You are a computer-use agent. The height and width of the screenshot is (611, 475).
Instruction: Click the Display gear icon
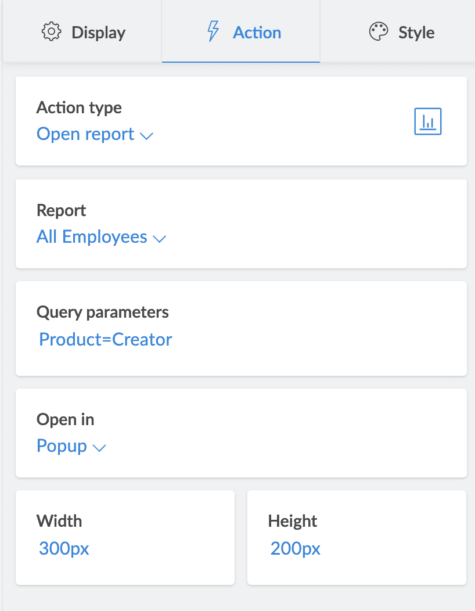pyautogui.click(x=52, y=31)
